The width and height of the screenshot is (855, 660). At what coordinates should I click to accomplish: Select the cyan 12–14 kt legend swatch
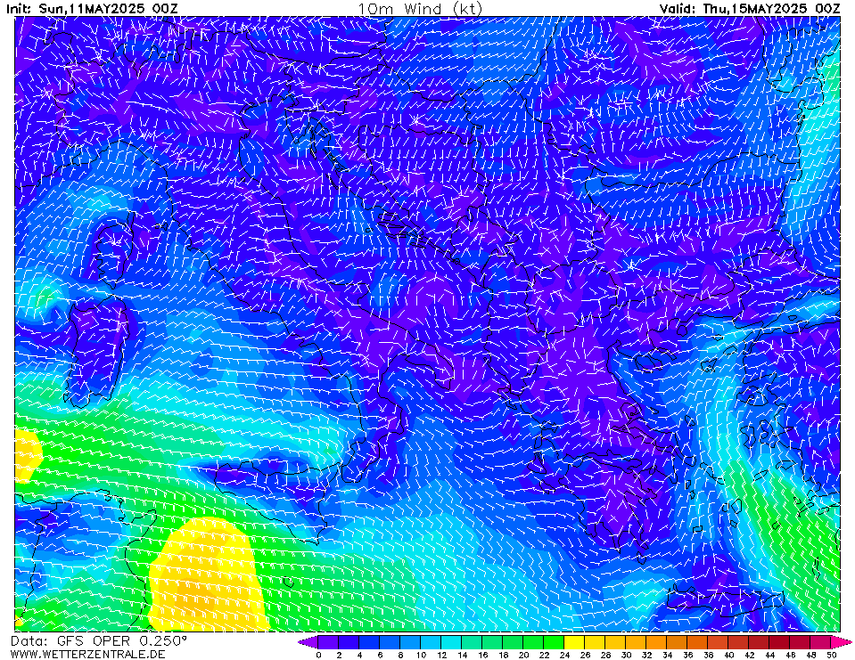(451, 642)
